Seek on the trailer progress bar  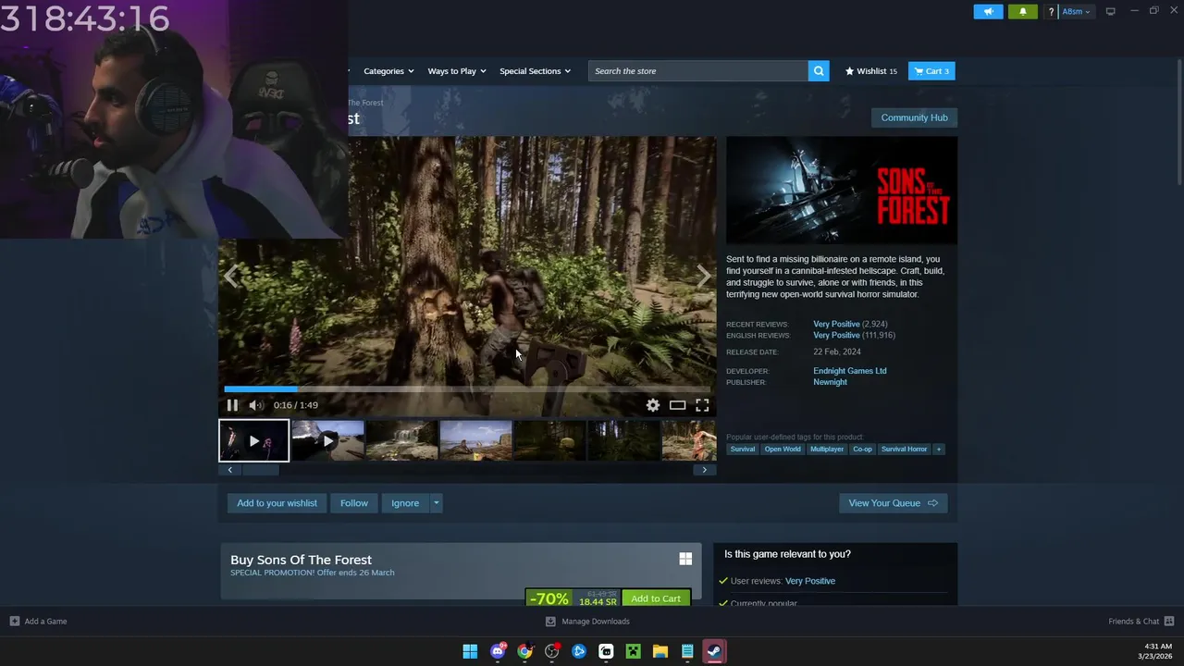pyautogui.click(x=467, y=389)
